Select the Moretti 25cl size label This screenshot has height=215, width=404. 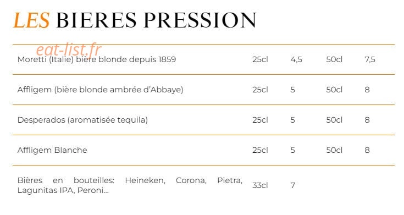260,59
